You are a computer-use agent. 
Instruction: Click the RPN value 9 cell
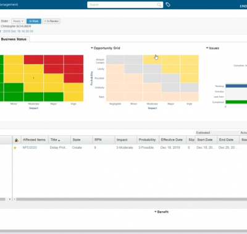[x=95, y=148]
